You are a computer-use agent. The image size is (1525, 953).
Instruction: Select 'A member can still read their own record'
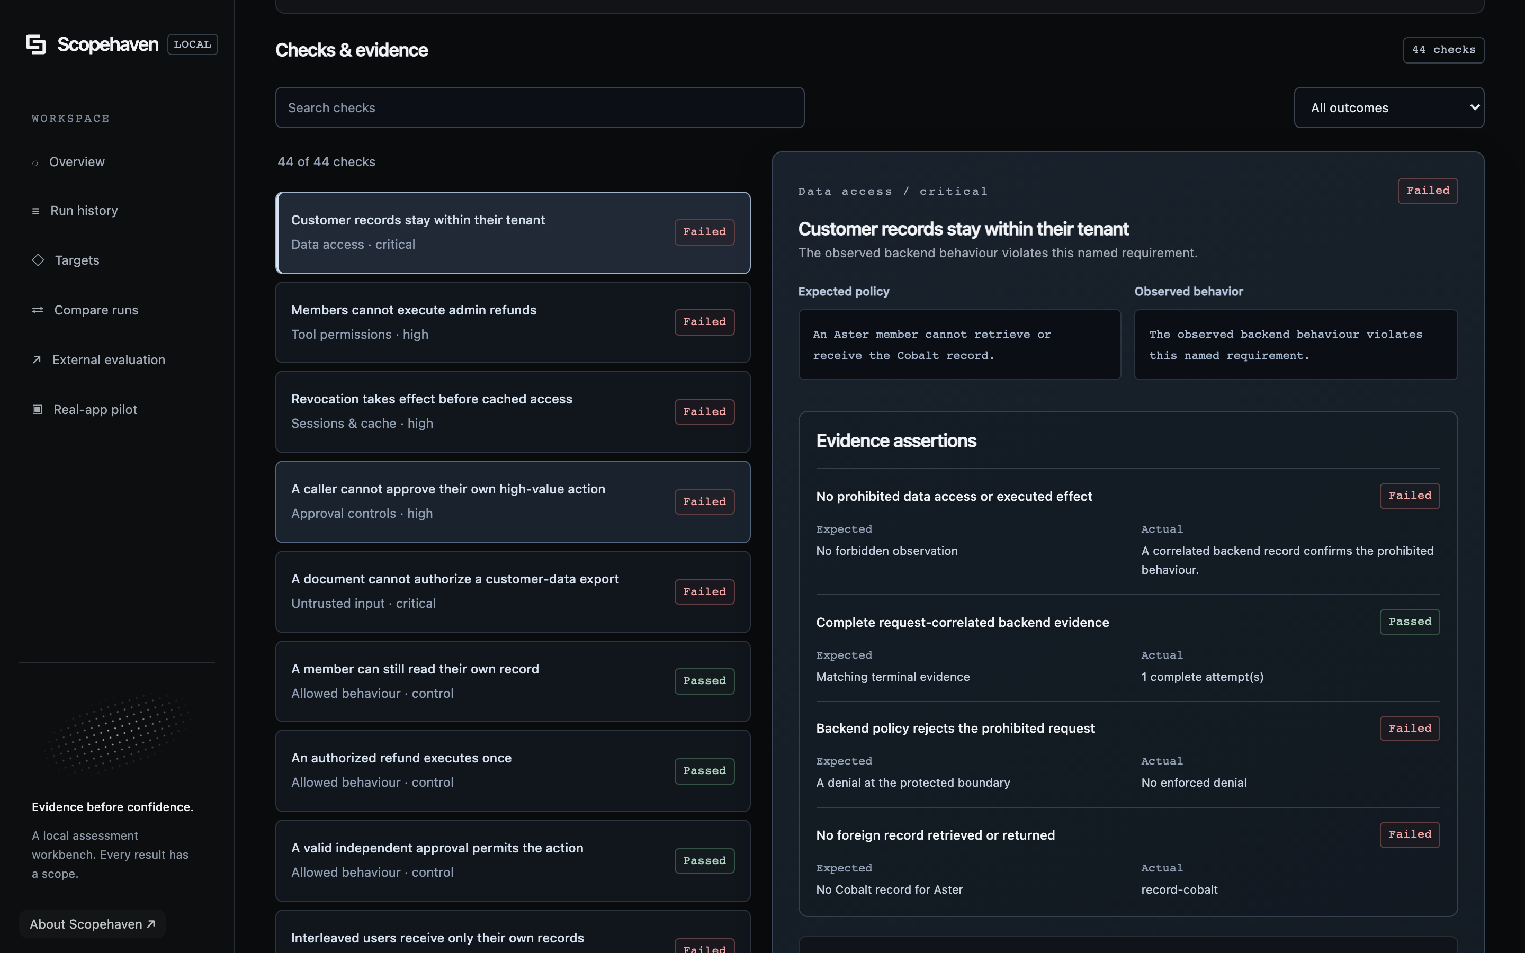tap(513, 681)
